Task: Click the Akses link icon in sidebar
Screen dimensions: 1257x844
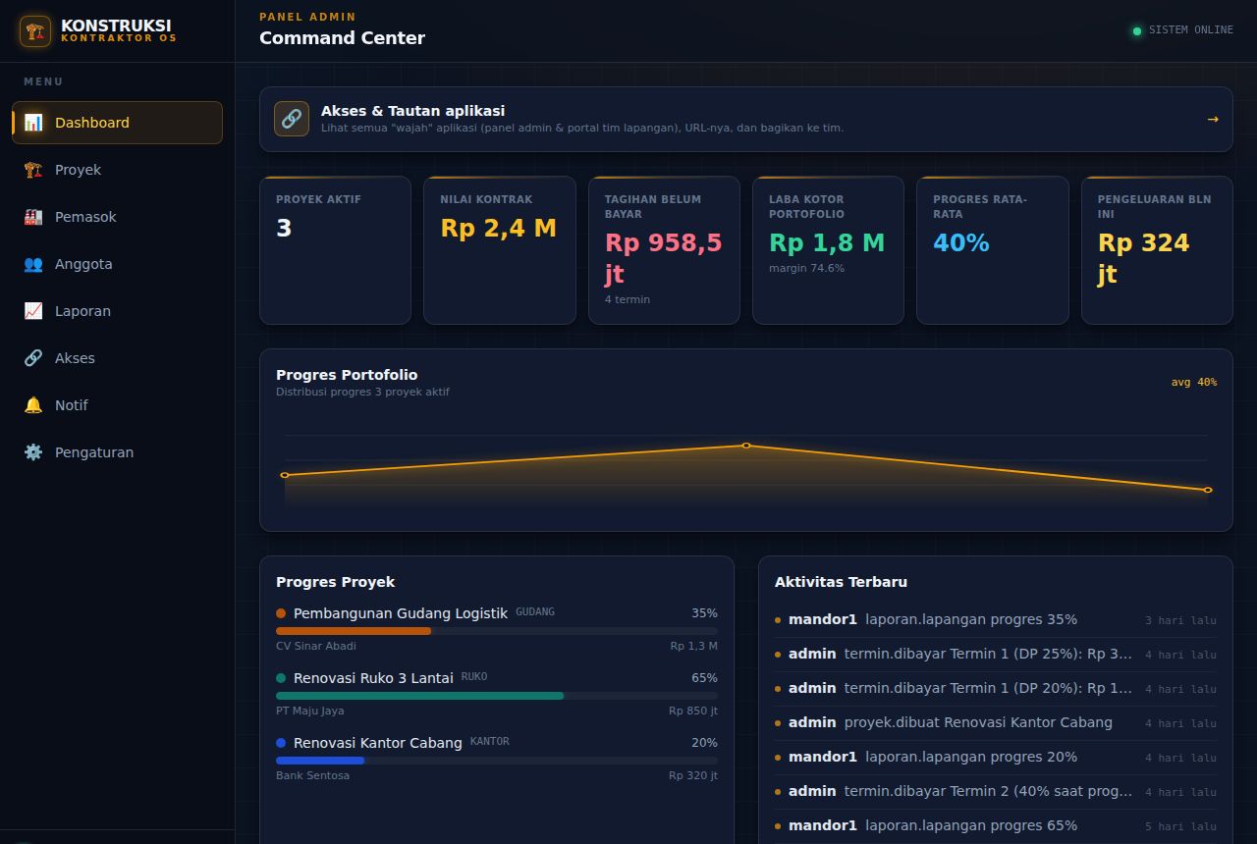Action: pos(33,358)
